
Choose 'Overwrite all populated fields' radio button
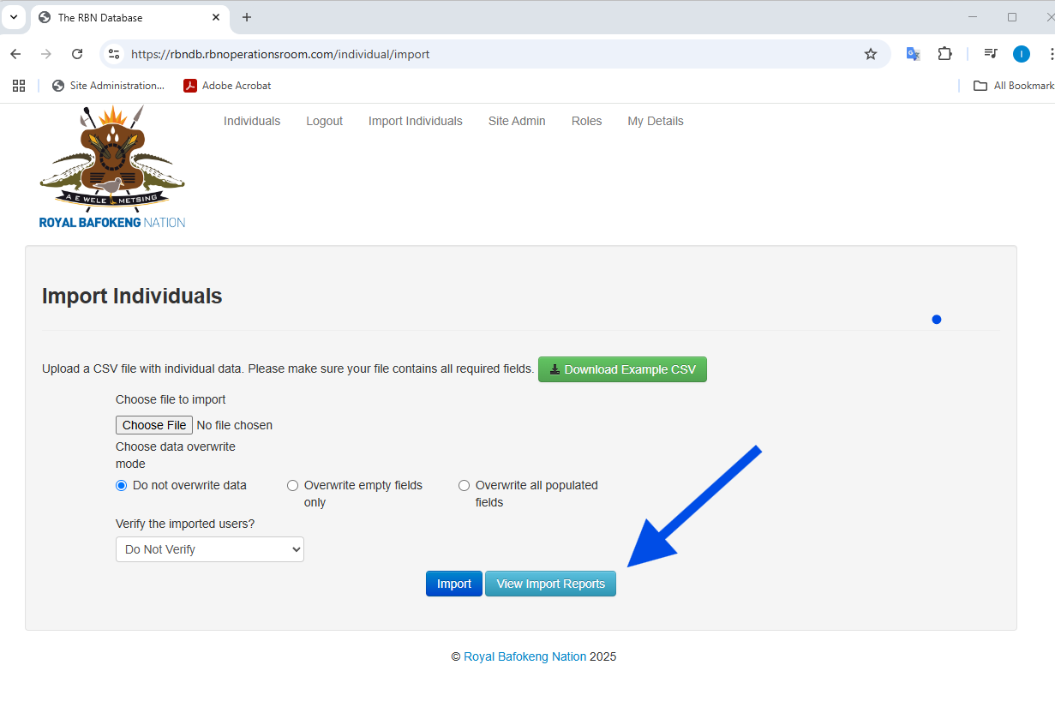pyautogui.click(x=464, y=486)
